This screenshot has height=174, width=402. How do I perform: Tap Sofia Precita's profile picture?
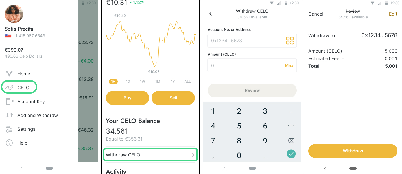point(14,14)
